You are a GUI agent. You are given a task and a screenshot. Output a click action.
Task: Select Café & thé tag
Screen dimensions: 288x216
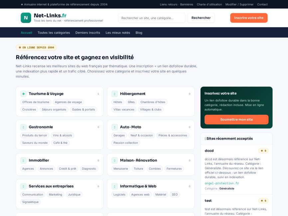coord(61,143)
